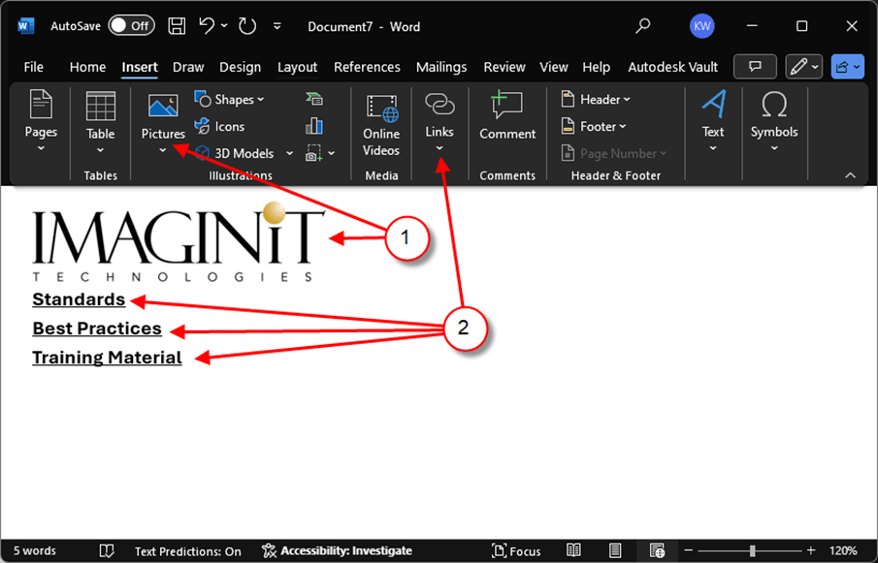Expand the Text group
This screenshot has width=878, height=563.
(x=713, y=121)
